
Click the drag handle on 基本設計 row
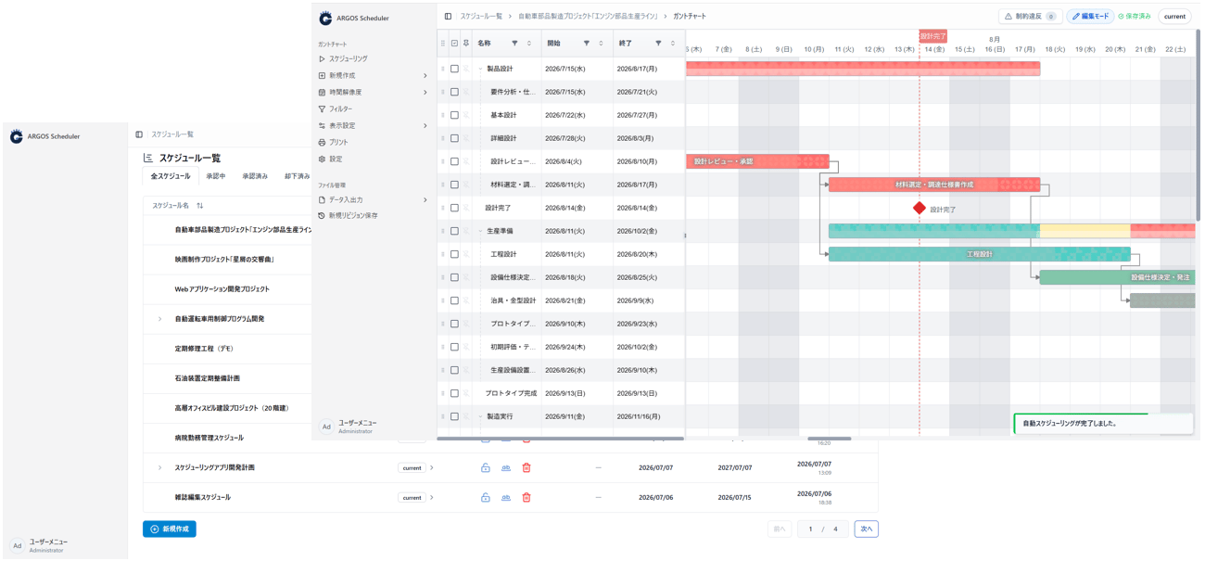coord(443,115)
